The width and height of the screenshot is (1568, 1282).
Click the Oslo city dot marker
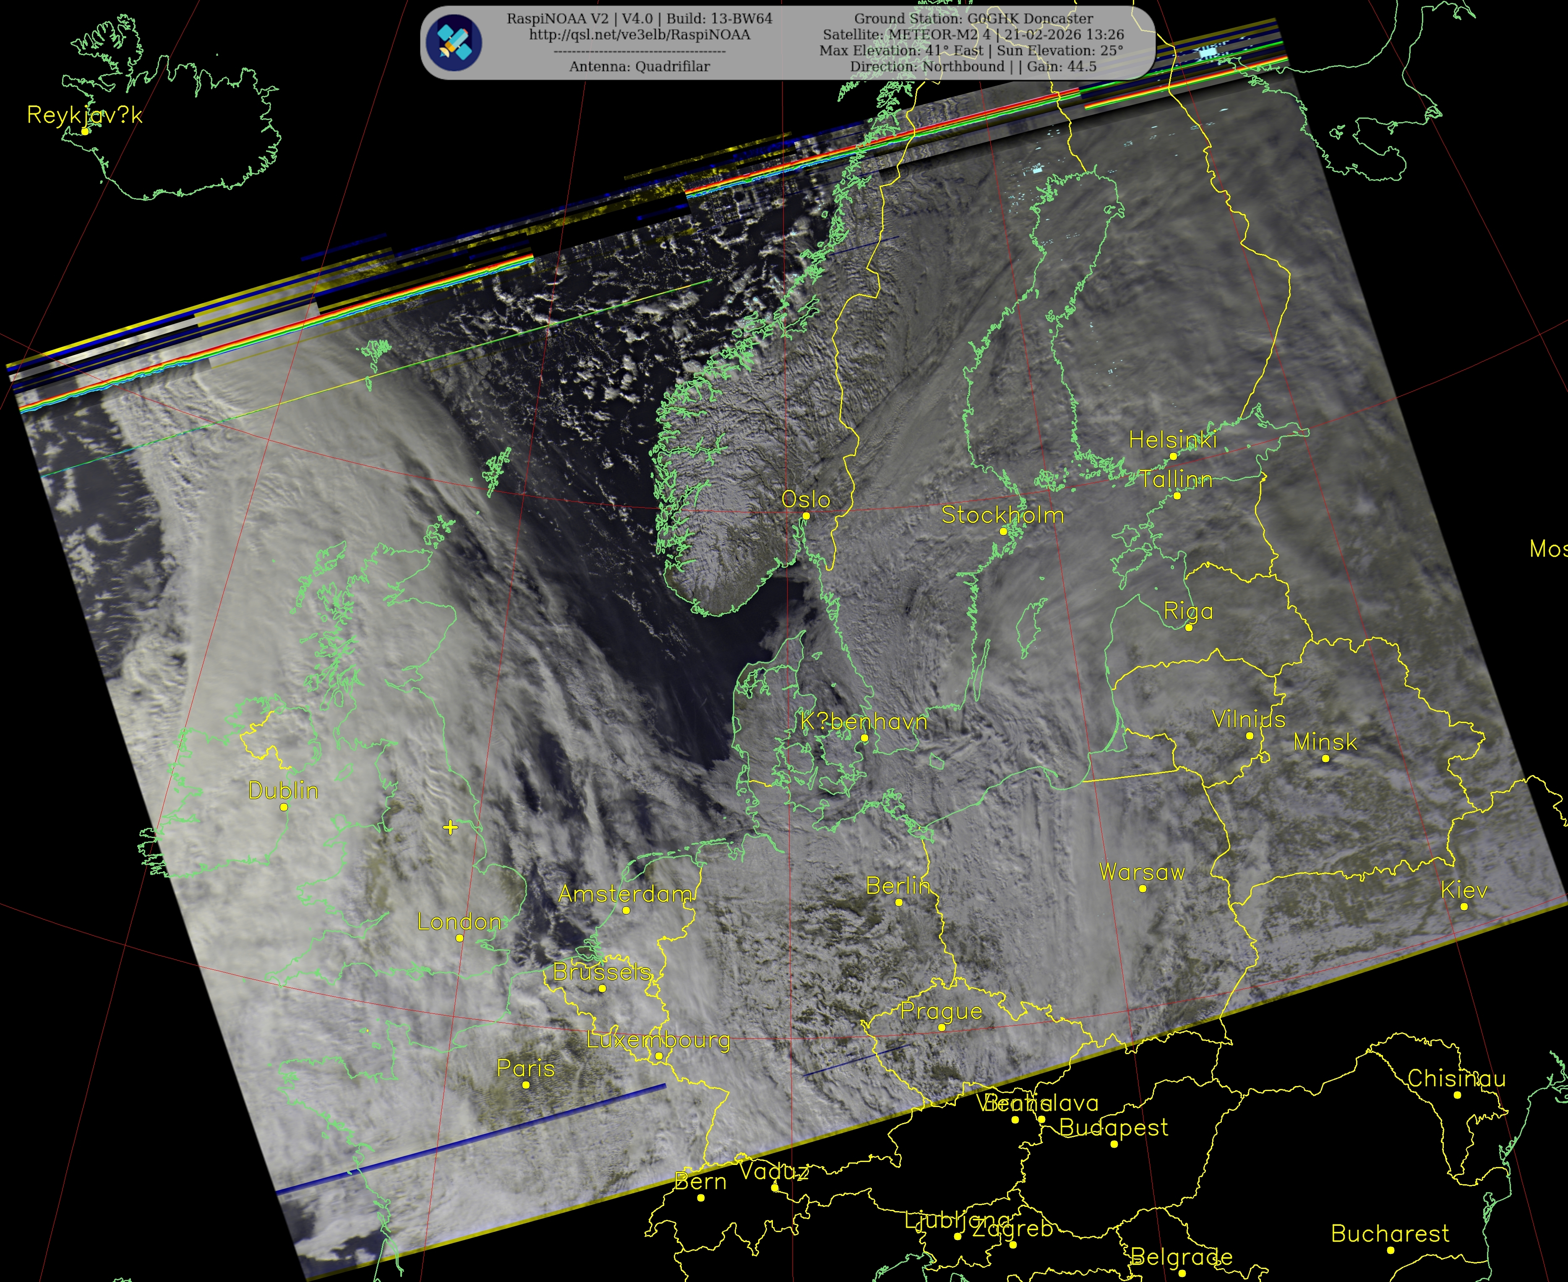click(806, 516)
